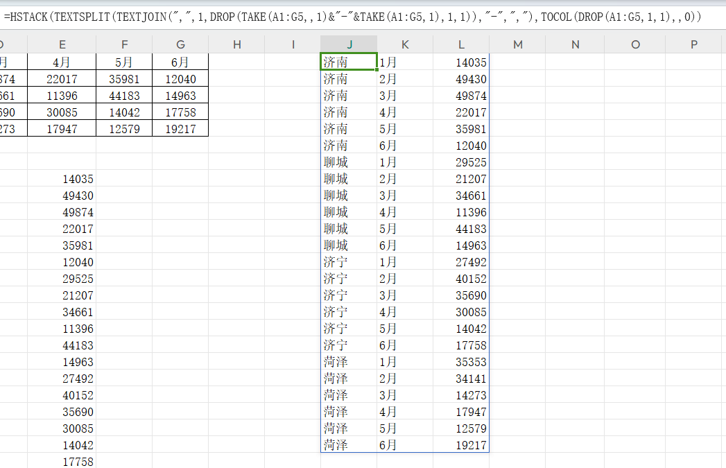Select the 聊城 cell in the 1月 row

(349, 162)
